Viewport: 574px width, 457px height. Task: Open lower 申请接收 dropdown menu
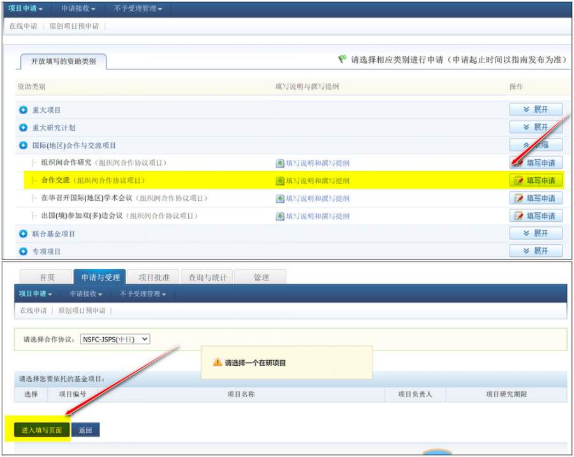click(x=86, y=293)
